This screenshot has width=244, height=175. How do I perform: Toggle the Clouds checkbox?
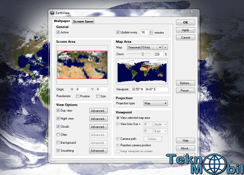click(x=58, y=126)
